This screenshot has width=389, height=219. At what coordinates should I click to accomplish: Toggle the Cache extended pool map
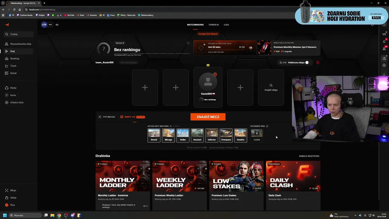click(257, 135)
